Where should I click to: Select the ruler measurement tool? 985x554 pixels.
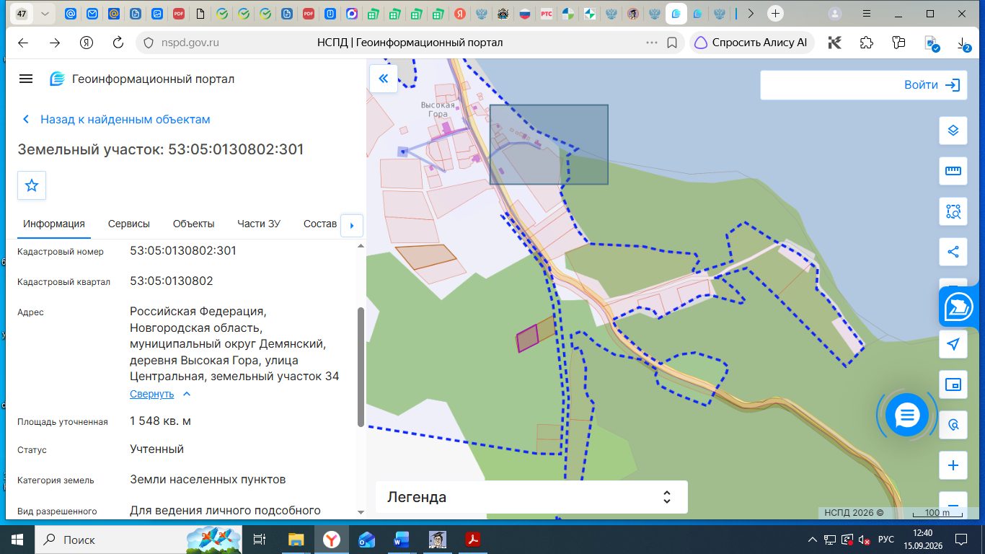pos(953,171)
